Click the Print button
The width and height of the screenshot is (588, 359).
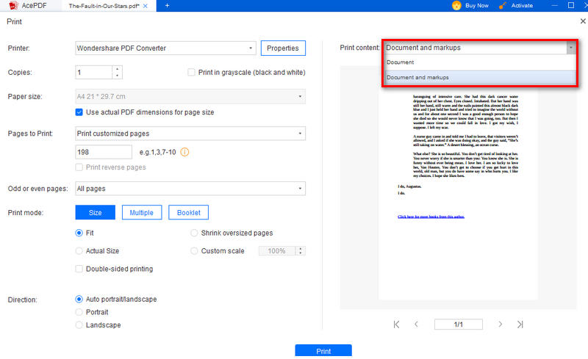323,351
